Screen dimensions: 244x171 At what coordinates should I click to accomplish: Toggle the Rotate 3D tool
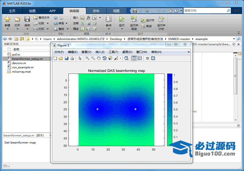[104, 58]
